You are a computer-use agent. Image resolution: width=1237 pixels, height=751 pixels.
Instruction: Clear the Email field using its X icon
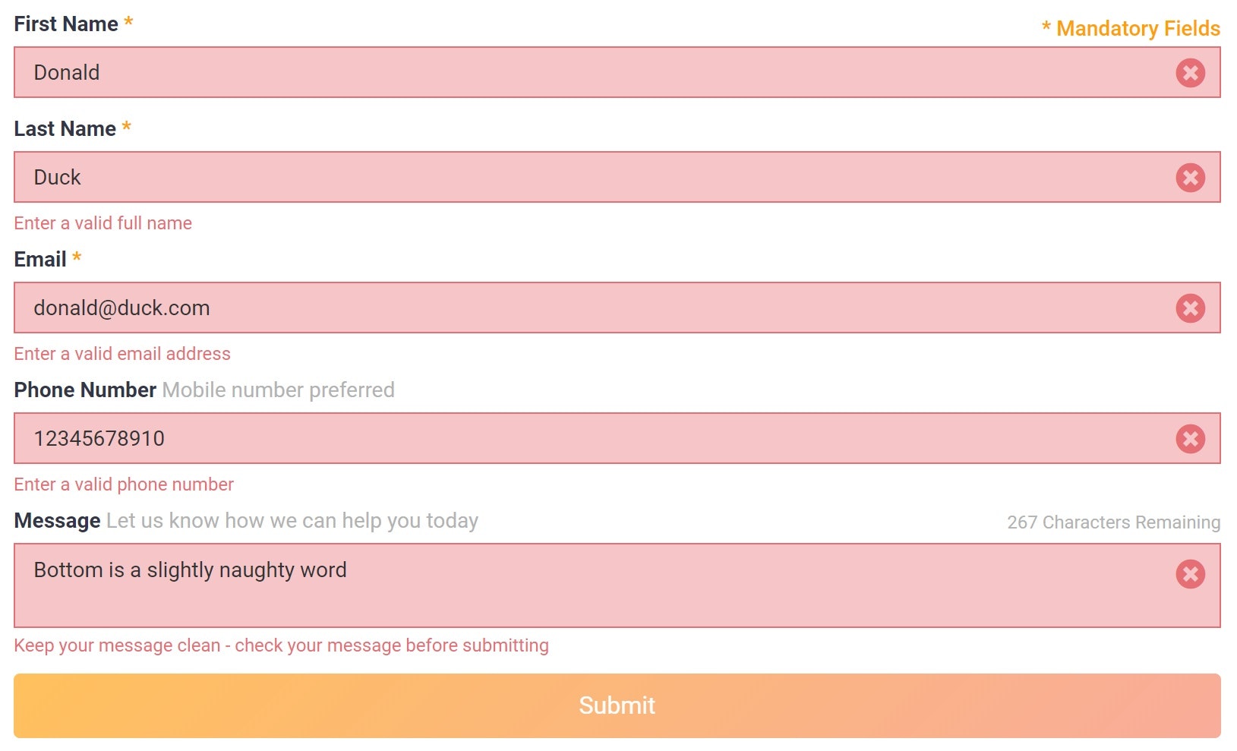coord(1191,308)
